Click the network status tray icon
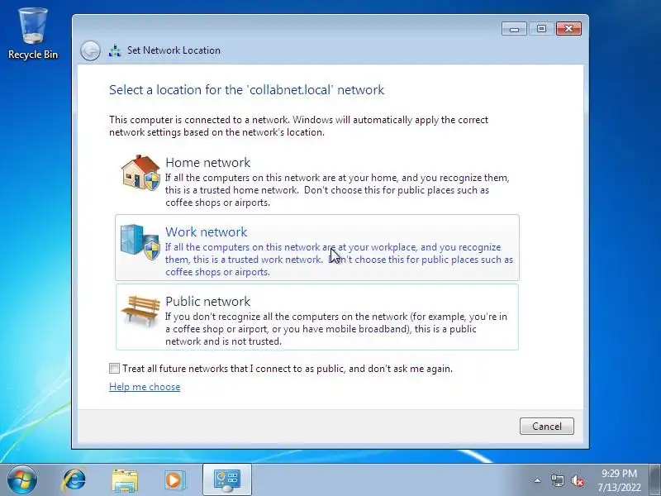Image resolution: width=661 pixels, height=496 pixels. [x=557, y=480]
